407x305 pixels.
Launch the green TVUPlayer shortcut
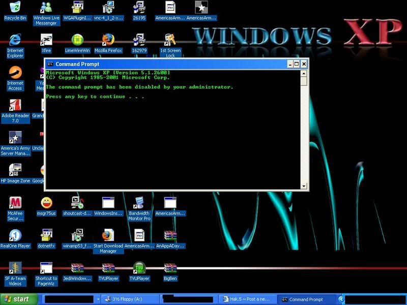click(139, 271)
